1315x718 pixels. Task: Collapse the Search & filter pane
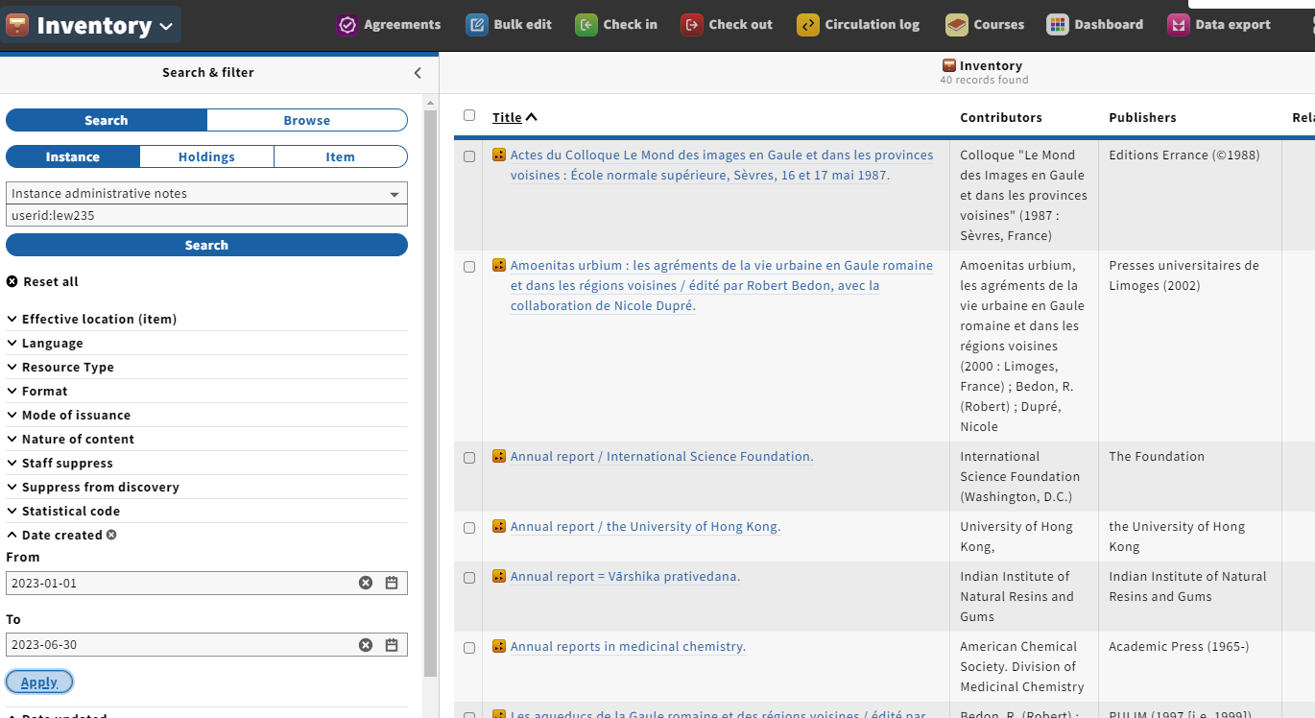tap(418, 73)
